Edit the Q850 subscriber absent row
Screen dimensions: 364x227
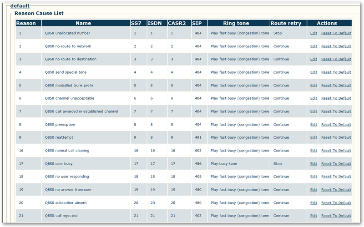pos(313,203)
